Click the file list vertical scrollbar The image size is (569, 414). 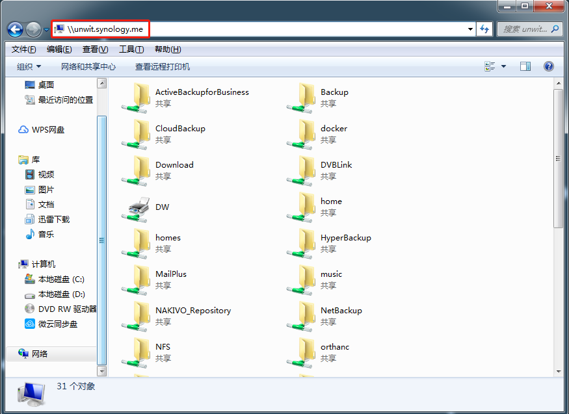pos(558,159)
